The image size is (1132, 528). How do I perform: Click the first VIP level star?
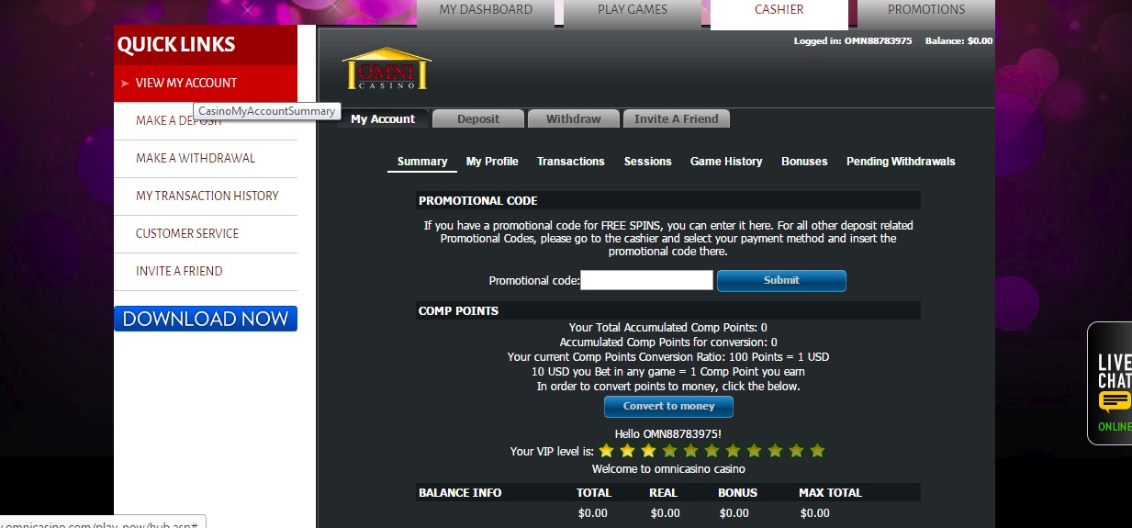pos(607,451)
